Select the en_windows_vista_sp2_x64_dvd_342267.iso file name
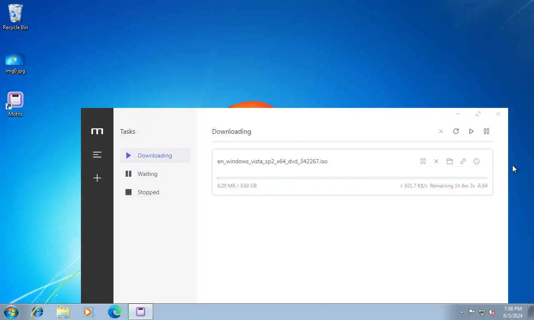Screen dimensions: 534x320 coord(272,161)
